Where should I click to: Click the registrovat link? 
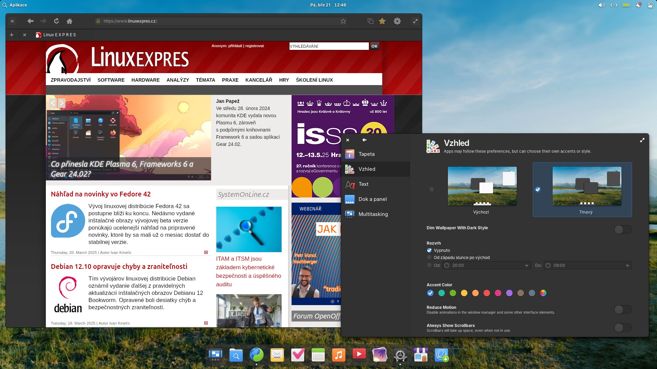(x=254, y=46)
